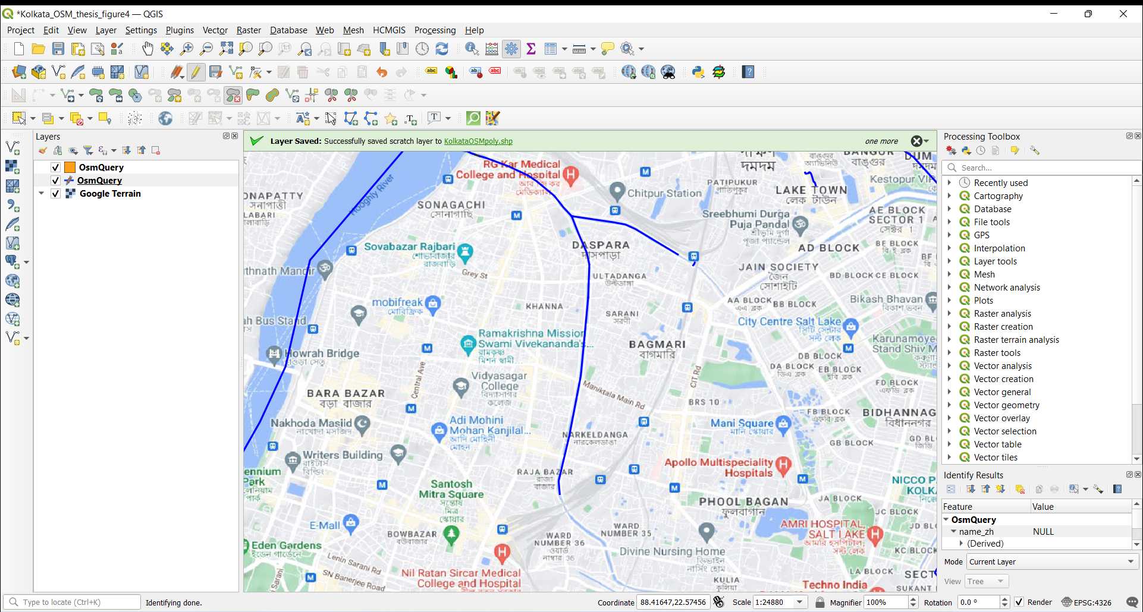Open the Field Calculator sigma icon
This screenshot has width=1143, height=612.
pyautogui.click(x=531, y=49)
